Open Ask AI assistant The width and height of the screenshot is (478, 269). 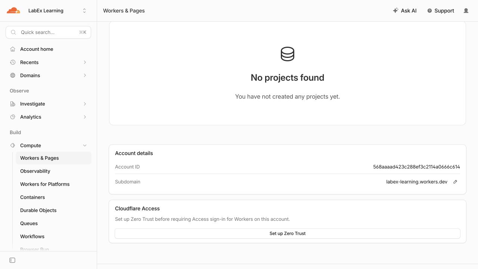pos(404,11)
